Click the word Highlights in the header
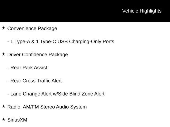The image size is (170, 127). [x=150, y=11]
